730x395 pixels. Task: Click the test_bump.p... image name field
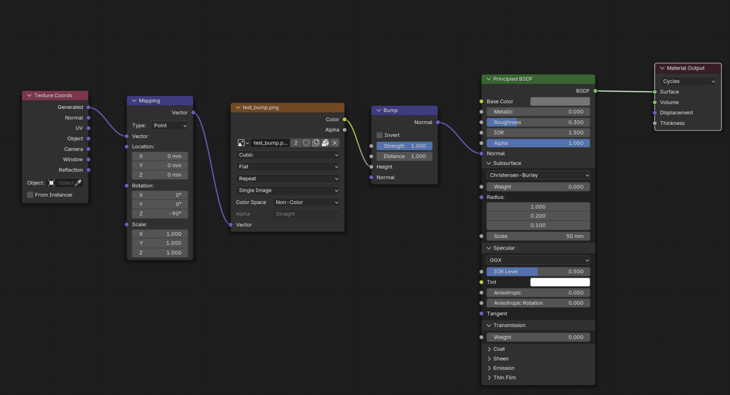[x=270, y=143]
